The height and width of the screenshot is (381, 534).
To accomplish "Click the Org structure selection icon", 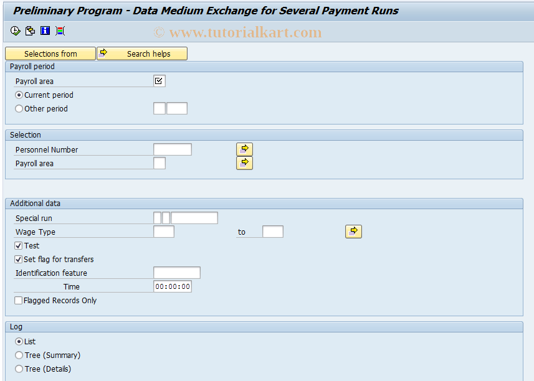I will coord(60,31).
